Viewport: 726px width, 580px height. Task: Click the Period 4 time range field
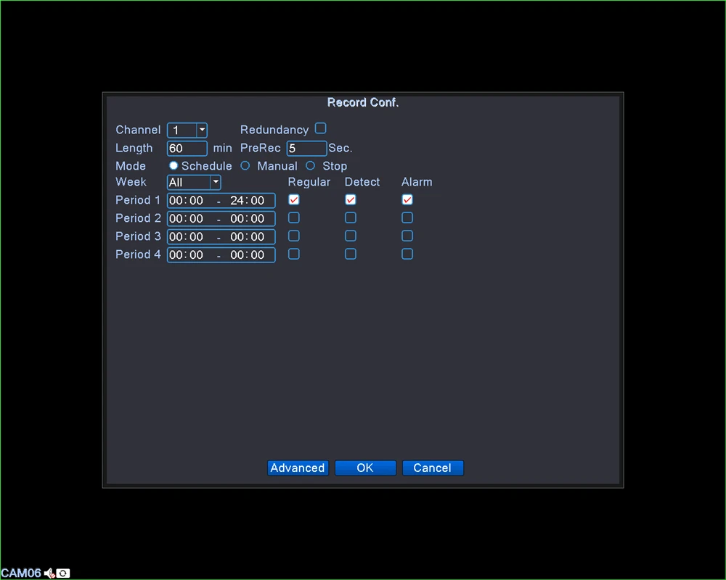(221, 255)
